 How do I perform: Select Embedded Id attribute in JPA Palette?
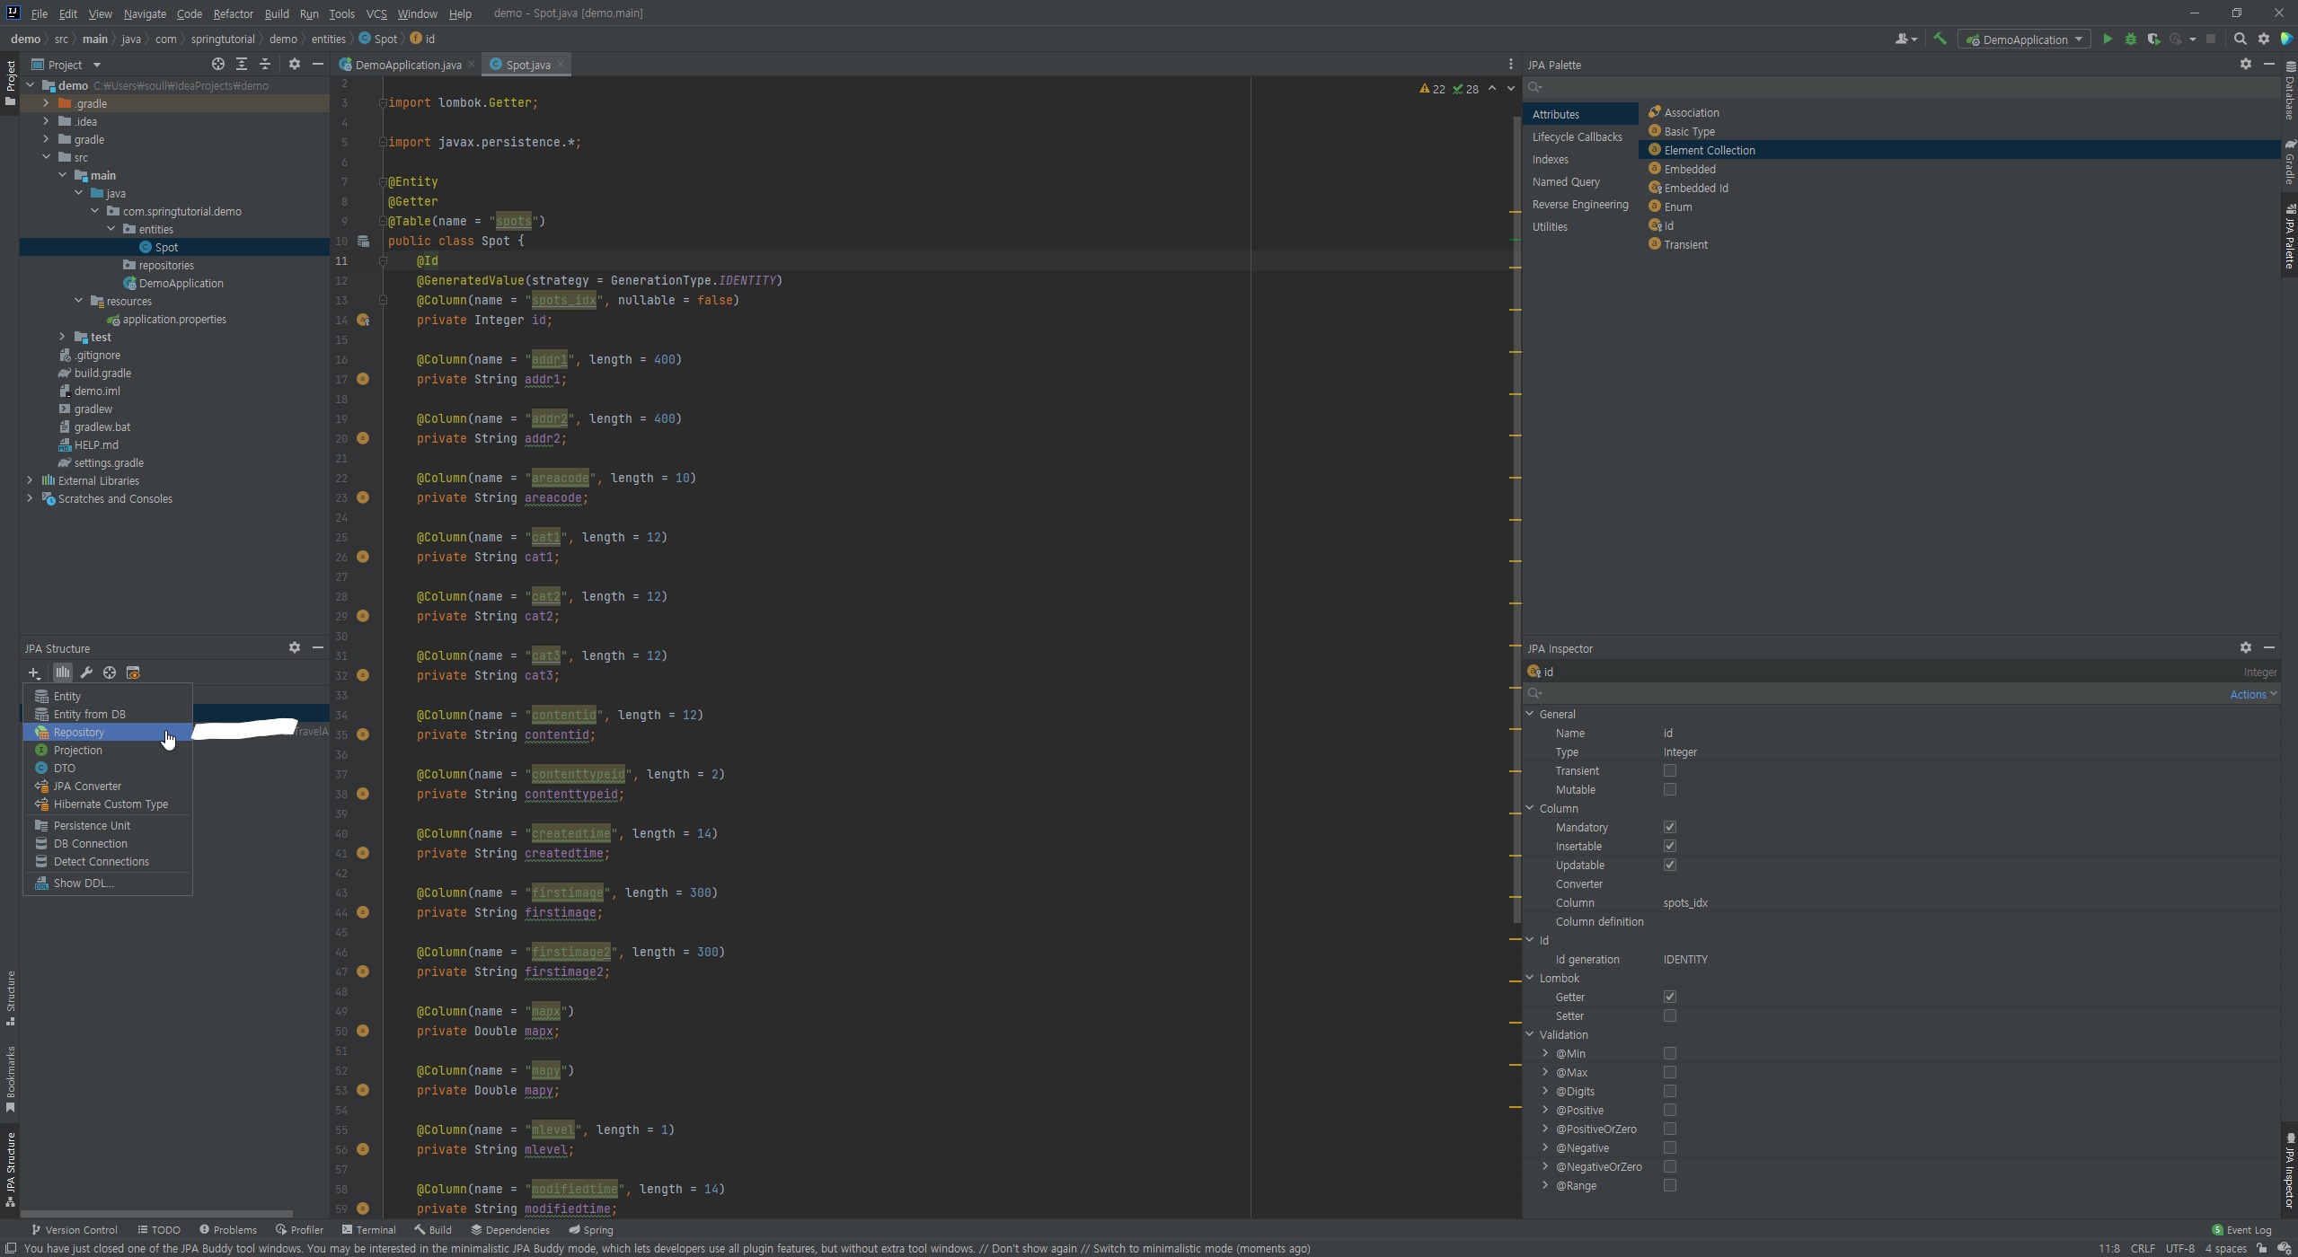click(1695, 188)
